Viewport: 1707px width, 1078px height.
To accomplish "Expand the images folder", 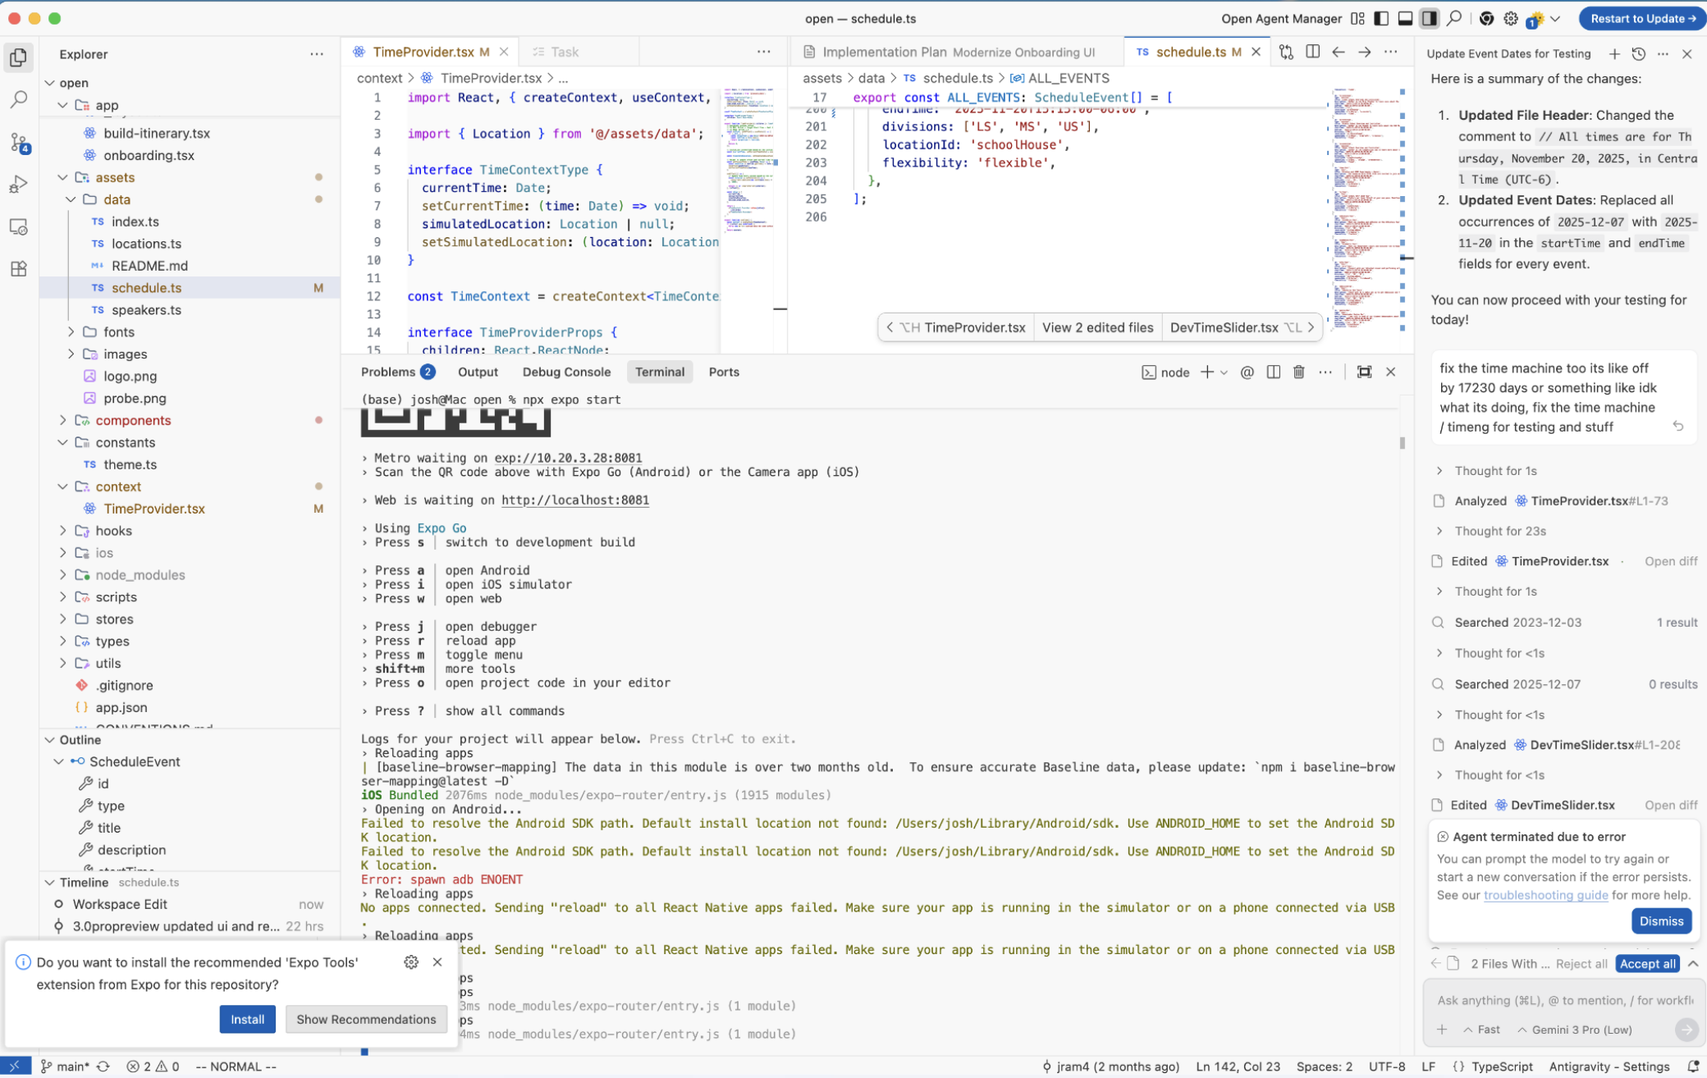I will 71,354.
